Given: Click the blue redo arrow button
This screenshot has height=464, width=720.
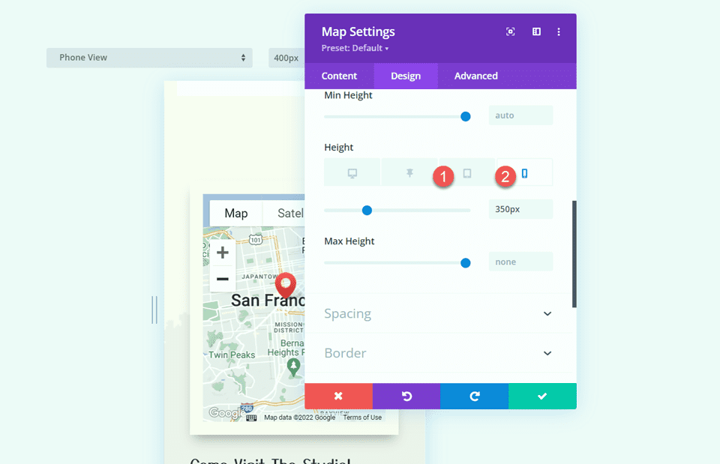Looking at the screenshot, I should click(474, 396).
